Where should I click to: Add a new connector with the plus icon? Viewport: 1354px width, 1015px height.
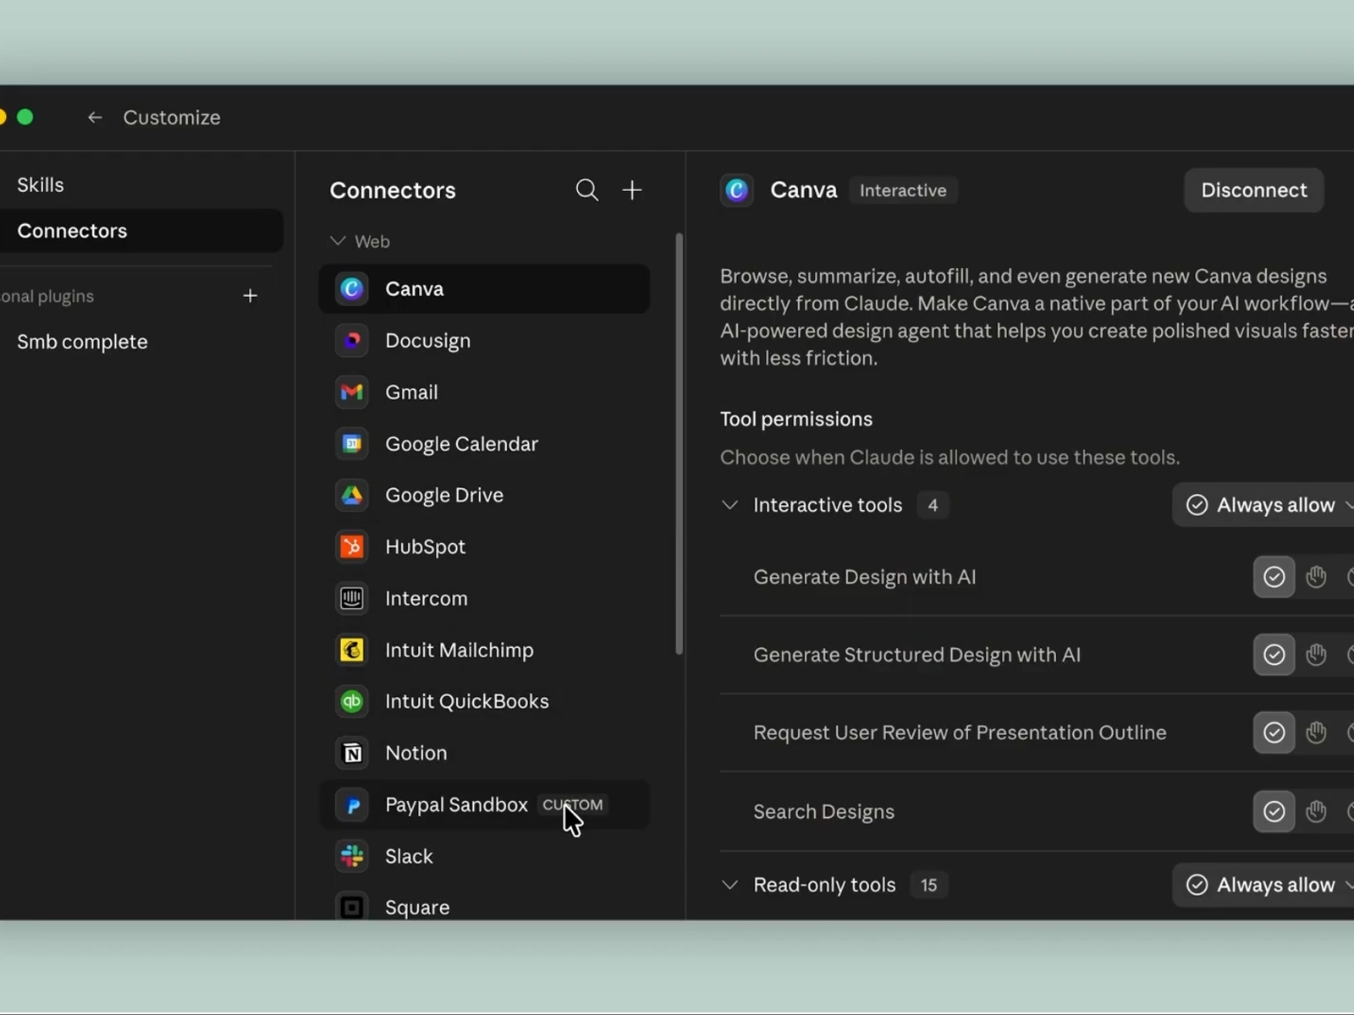632,190
